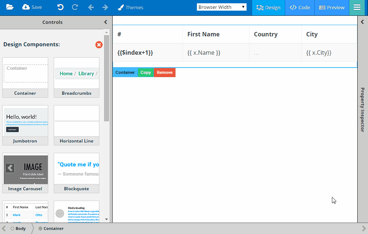Pick the Image Carousel component thumbnail
This screenshot has height=234, width=368.
(25, 169)
